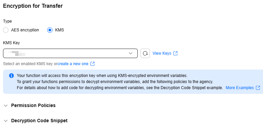Click the chevron arrow inside KMS Key box
The height and width of the screenshot is (131, 263).
(131, 53)
